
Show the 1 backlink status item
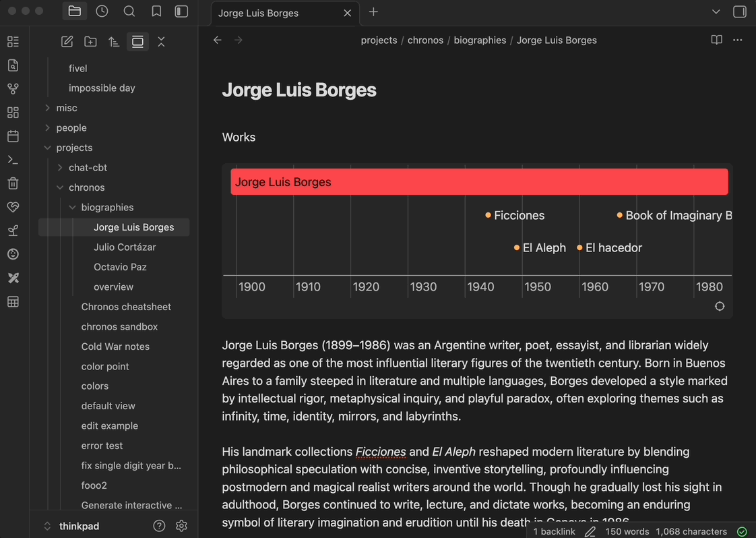554,531
